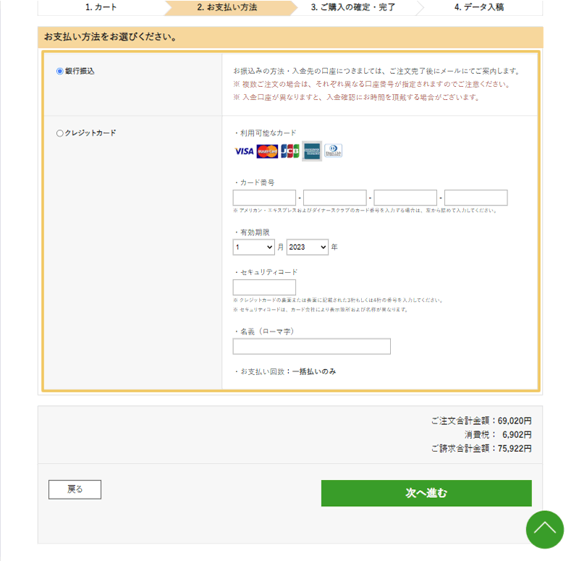Click the JCB card logo
The height and width of the screenshot is (561, 579).
tap(289, 151)
